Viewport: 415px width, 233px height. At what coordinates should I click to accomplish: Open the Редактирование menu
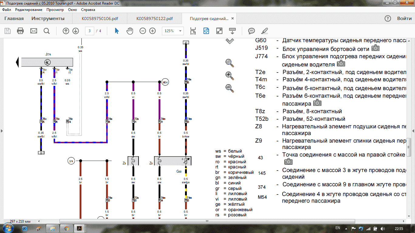(29, 10)
